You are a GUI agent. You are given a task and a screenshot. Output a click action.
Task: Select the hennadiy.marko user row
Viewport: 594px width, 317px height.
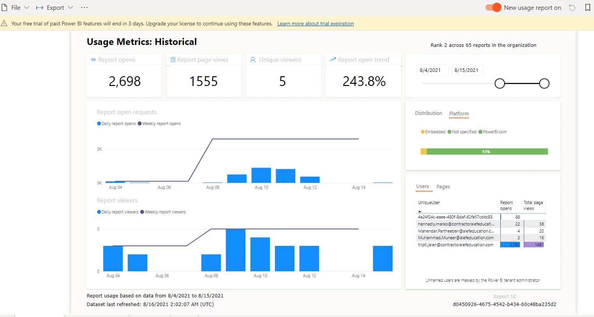481,224
